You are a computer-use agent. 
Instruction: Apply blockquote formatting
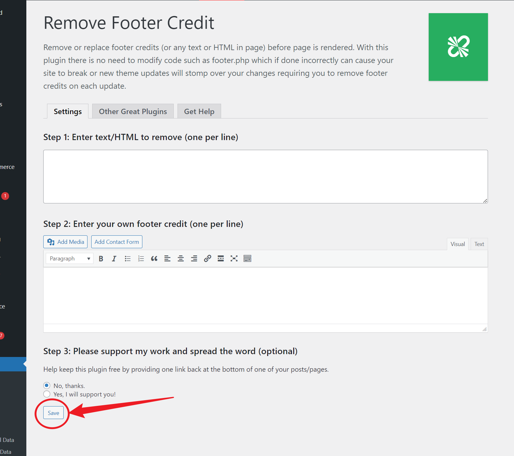[154, 259]
